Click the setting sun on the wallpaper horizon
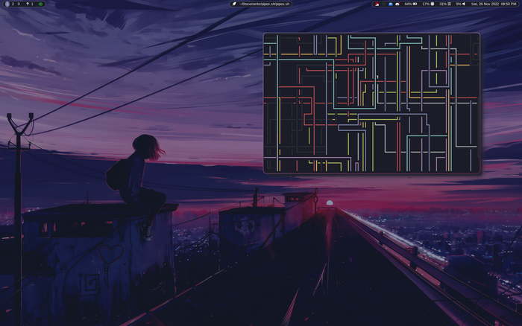 click(329, 202)
